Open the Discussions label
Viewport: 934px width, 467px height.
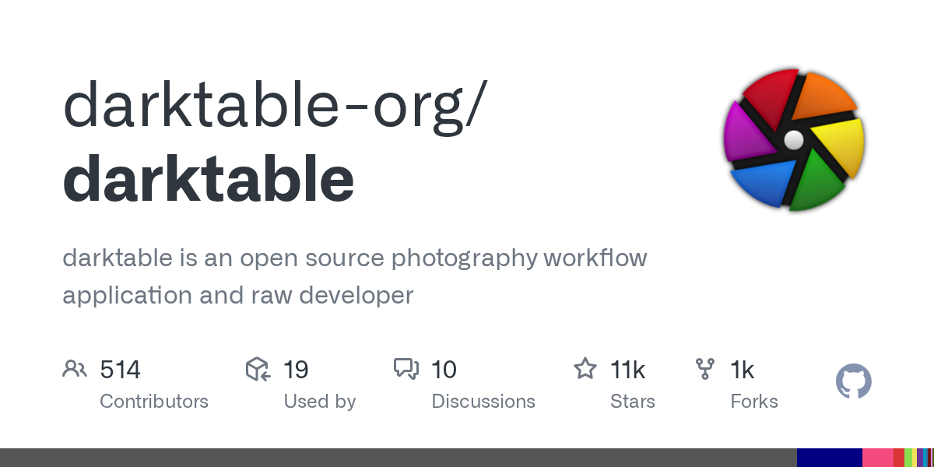[x=483, y=402]
